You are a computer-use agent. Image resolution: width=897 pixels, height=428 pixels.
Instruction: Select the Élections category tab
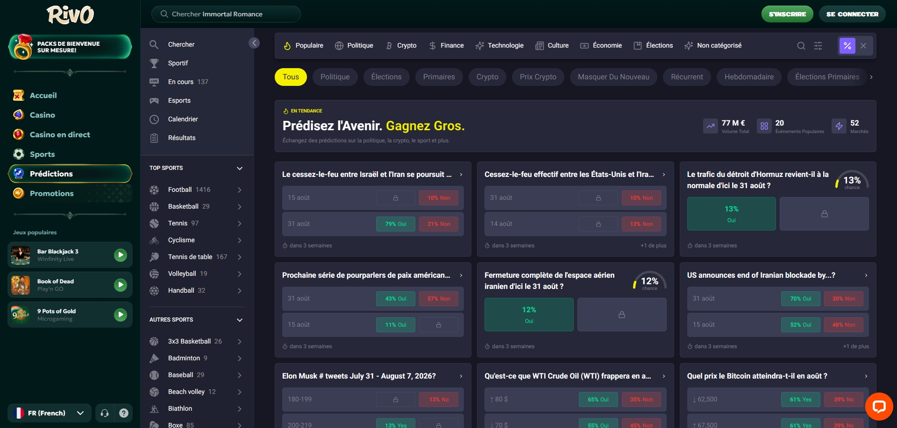pyautogui.click(x=653, y=45)
